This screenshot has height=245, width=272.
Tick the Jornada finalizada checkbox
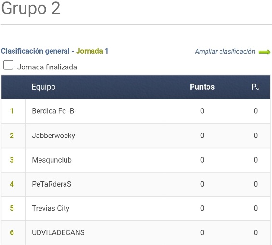[8, 65]
